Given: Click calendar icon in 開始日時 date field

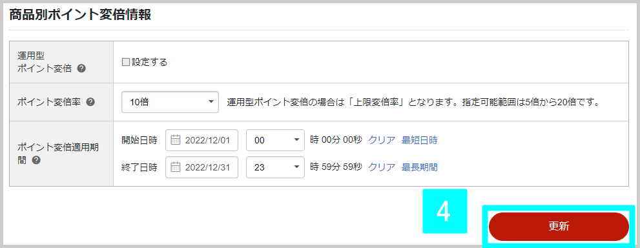Looking at the screenshot, I should pyautogui.click(x=176, y=140).
